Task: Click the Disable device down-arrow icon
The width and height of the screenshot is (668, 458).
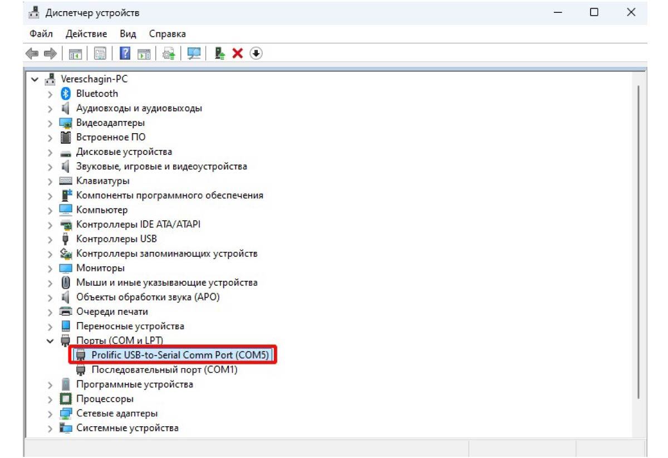Action: [x=256, y=53]
